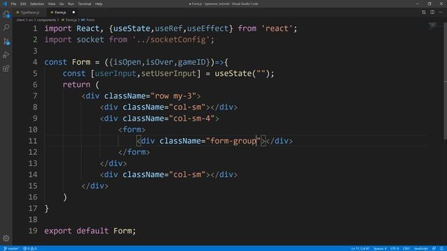Screen dimensions: 447x251
Task: Click line number 11 in the gutter
Action: (x=33, y=141)
